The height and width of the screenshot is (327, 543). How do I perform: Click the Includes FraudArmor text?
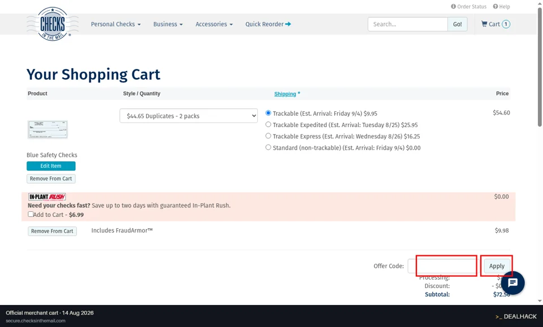coord(122,230)
